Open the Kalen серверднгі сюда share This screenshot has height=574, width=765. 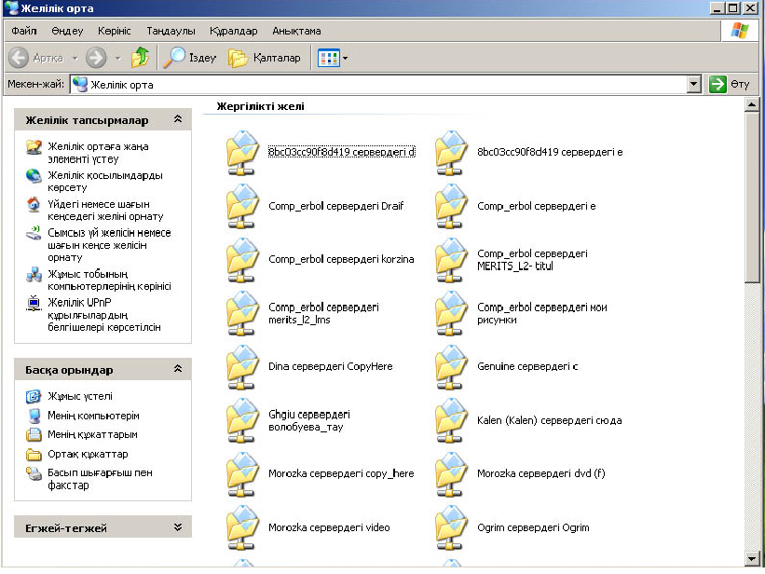click(452, 420)
